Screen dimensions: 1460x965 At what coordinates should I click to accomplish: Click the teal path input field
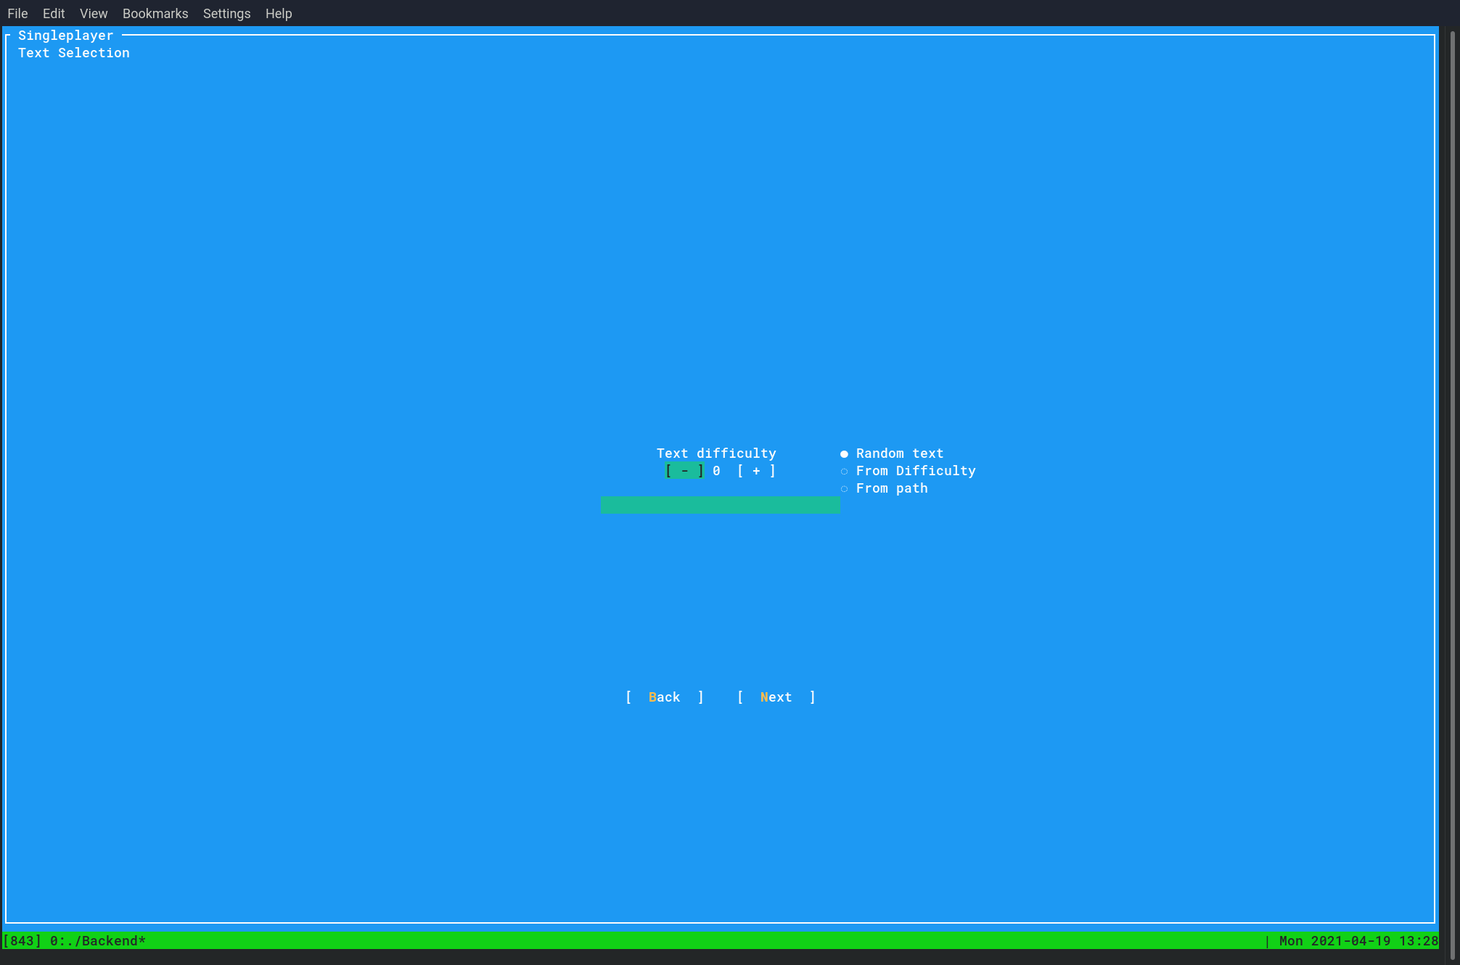click(x=720, y=505)
